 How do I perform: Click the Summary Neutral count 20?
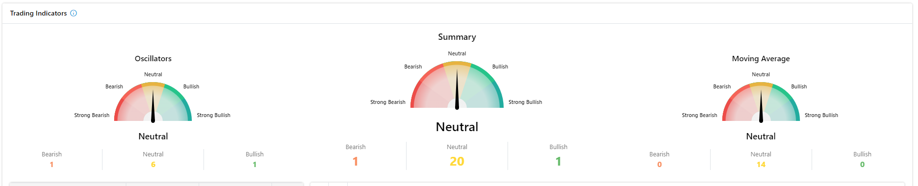coord(457,161)
